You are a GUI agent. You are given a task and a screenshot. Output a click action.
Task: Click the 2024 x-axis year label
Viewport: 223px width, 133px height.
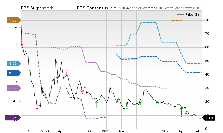pyautogui.click(x=46, y=131)
